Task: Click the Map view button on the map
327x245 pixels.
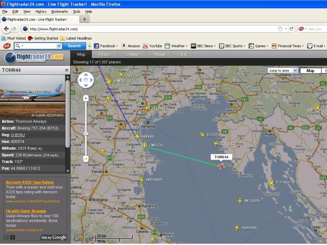Action: coord(310,71)
